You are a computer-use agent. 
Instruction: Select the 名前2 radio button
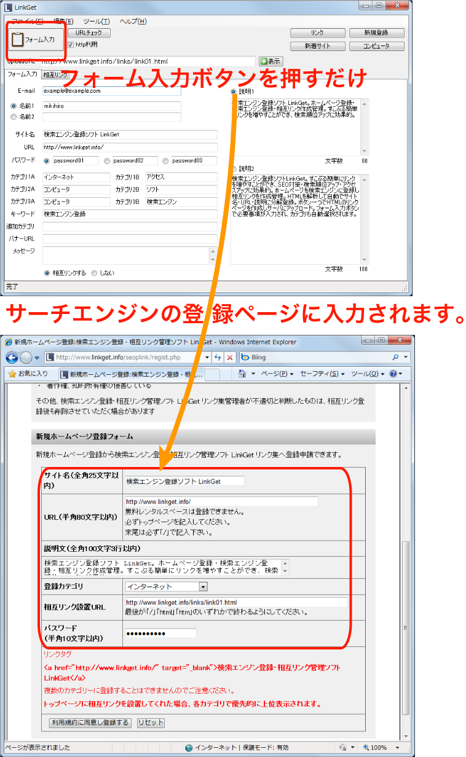pos(14,117)
